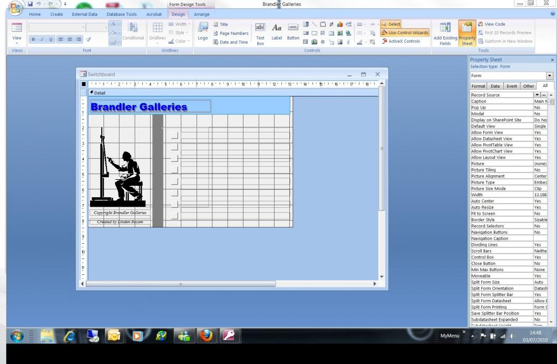Select the Detail section bar
Viewport: 557px width, 364px height.
[x=233, y=93]
